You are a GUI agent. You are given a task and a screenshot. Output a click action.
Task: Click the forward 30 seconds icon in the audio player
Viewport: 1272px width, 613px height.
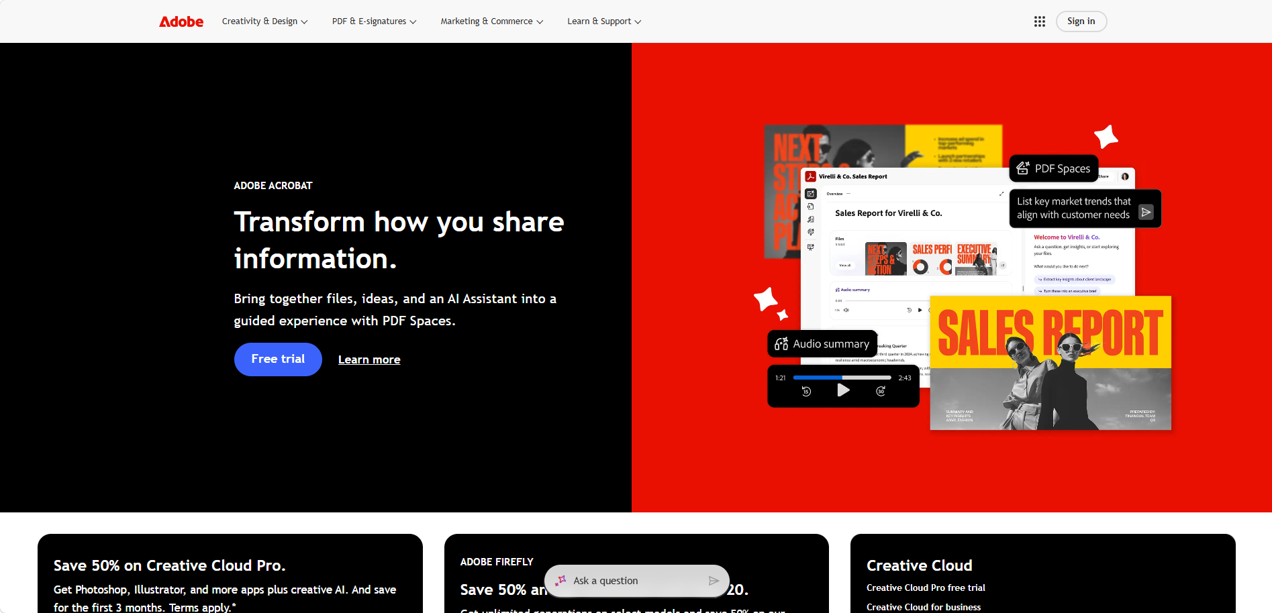pos(881,392)
